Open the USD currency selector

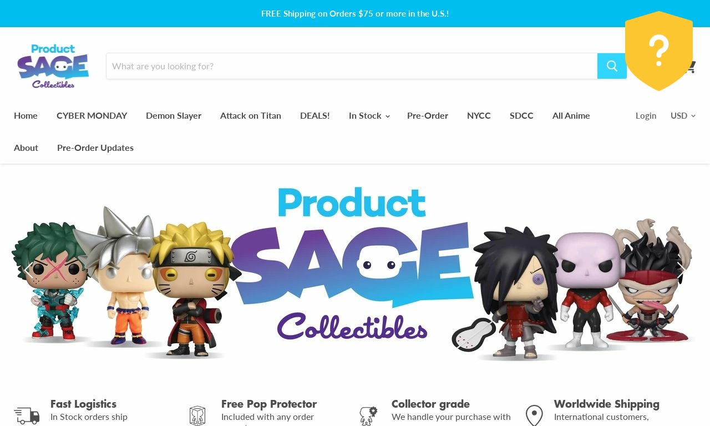point(683,115)
